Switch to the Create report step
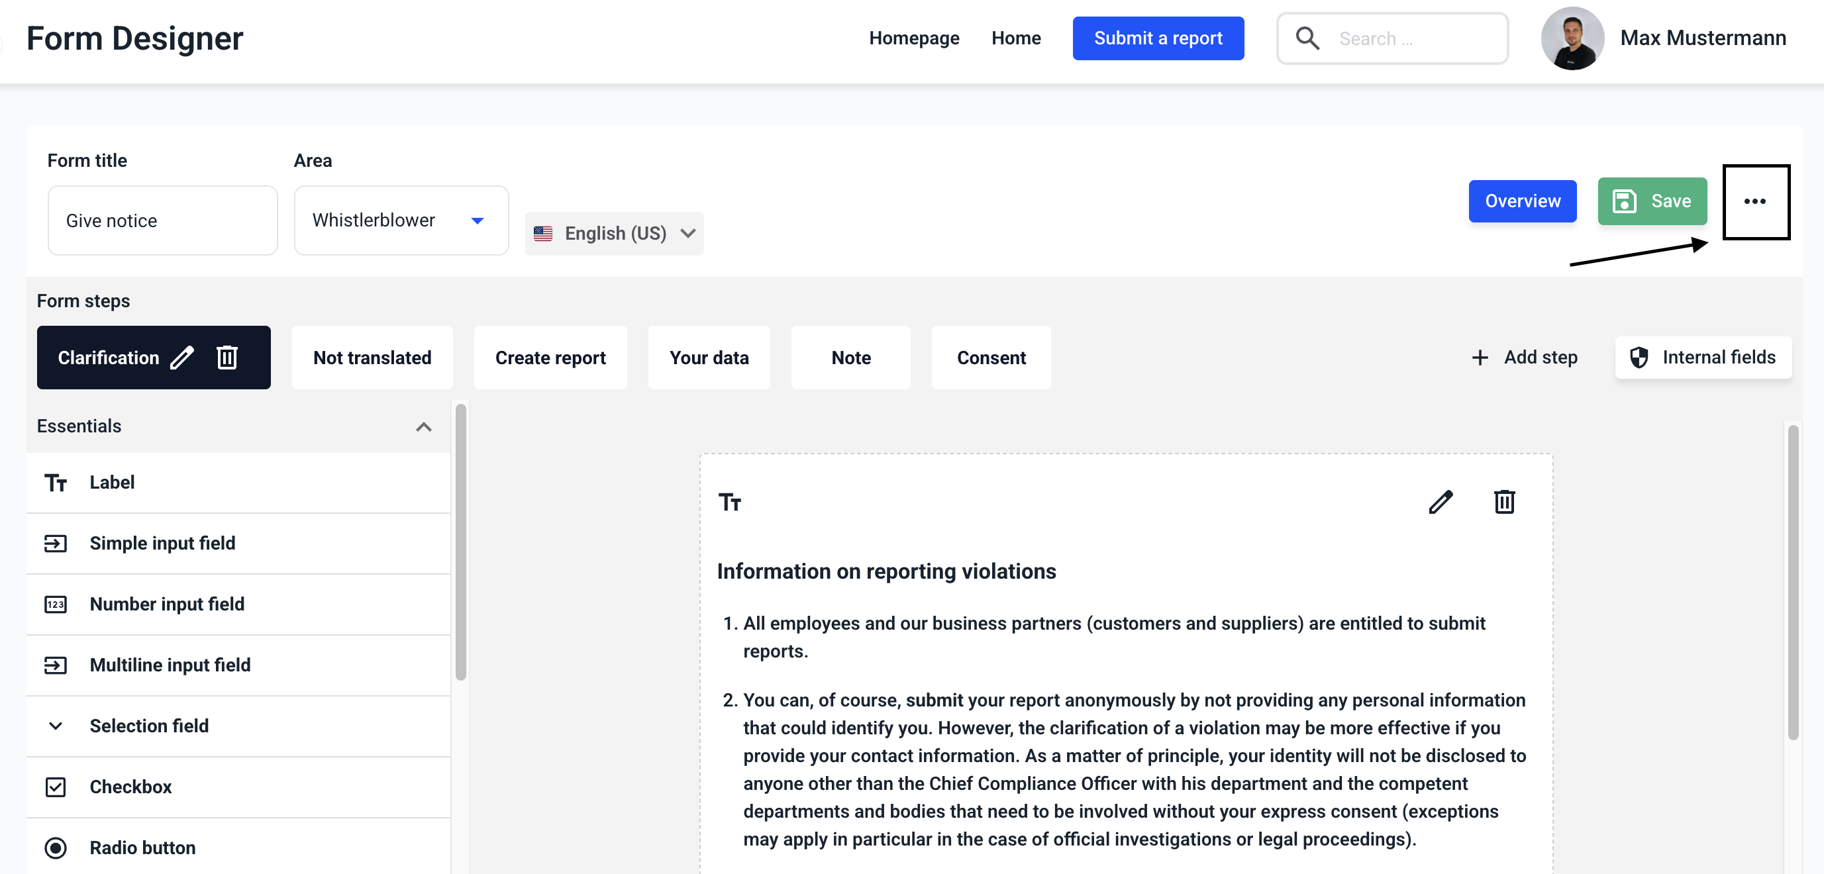This screenshot has height=874, width=1824. (550, 358)
